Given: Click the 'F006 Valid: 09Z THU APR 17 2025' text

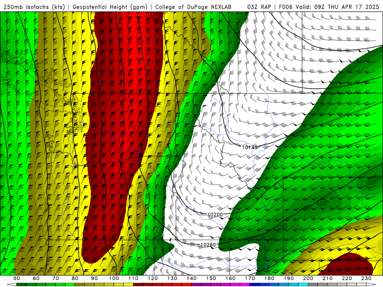Looking at the screenshot, I should (329, 7).
